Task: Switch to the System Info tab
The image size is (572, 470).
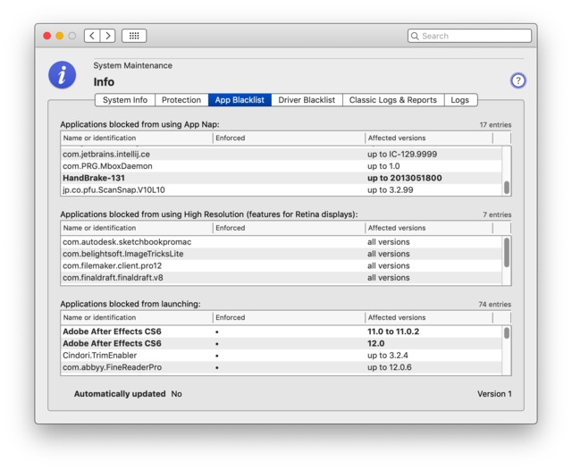Action: pyautogui.click(x=125, y=100)
